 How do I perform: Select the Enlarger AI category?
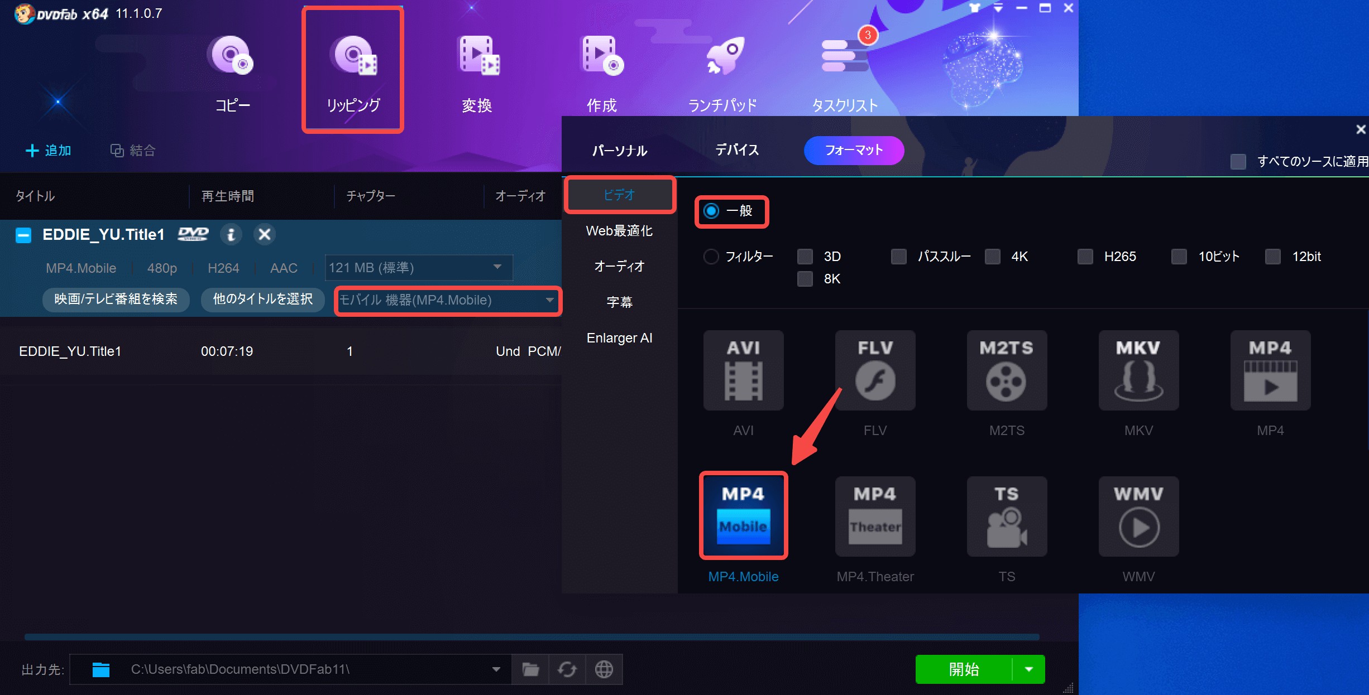pos(620,338)
